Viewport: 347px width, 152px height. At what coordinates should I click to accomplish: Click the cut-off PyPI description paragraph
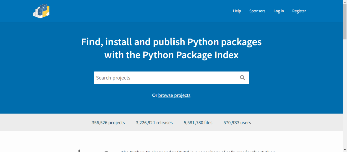pos(198,151)
